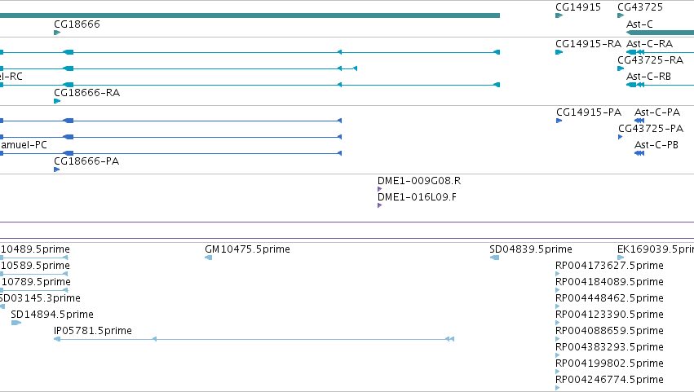Select the DME1-016L09.F purple arrow glyph

tap(379, 205)
